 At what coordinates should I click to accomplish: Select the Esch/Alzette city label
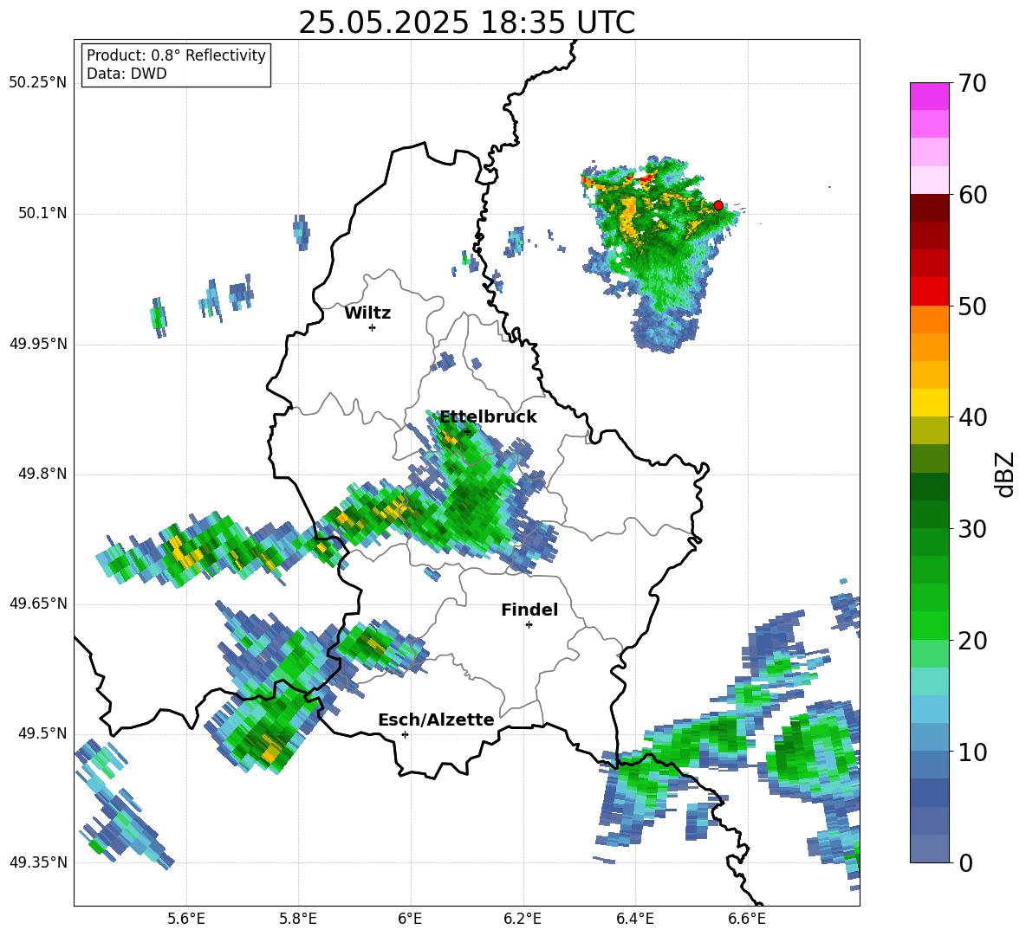(x=436, y=720)
